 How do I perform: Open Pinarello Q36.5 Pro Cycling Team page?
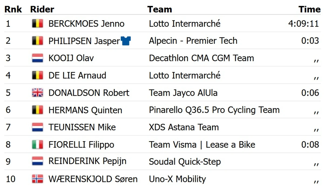(214, 110)
